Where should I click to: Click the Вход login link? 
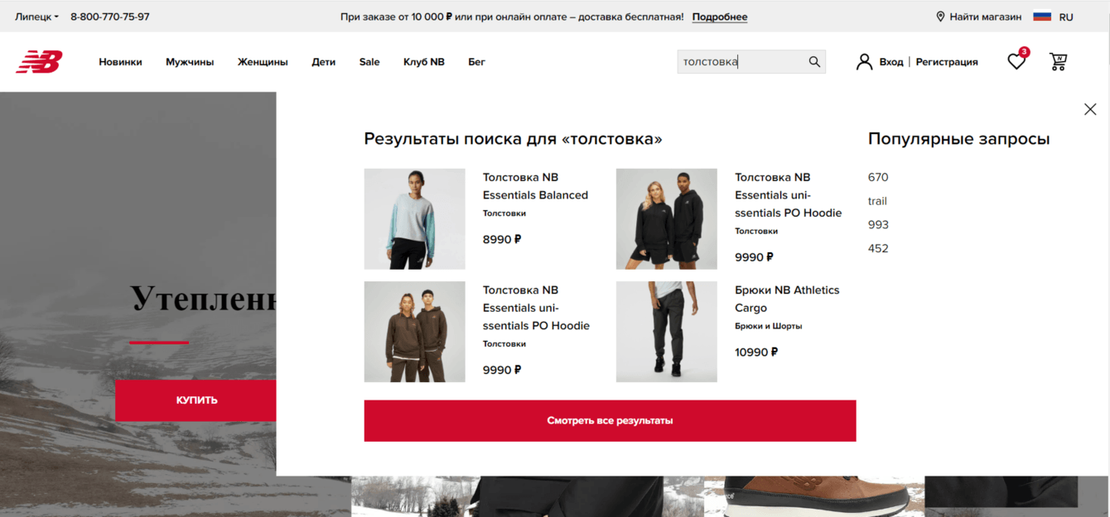(x=891, y=62)
